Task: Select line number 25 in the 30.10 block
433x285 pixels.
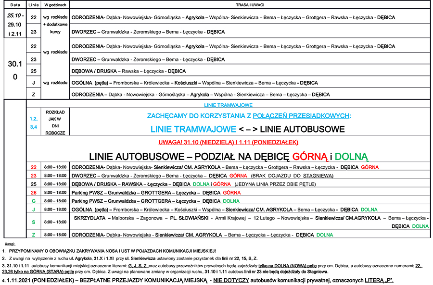Action: (x=34, y=71)
